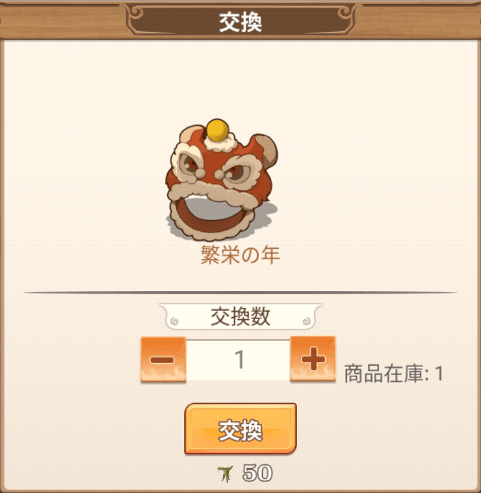Viewport: 481px width, 493px height.
Task: Click the 商品在庫: 1 stock label
Action: click(394, 374)
